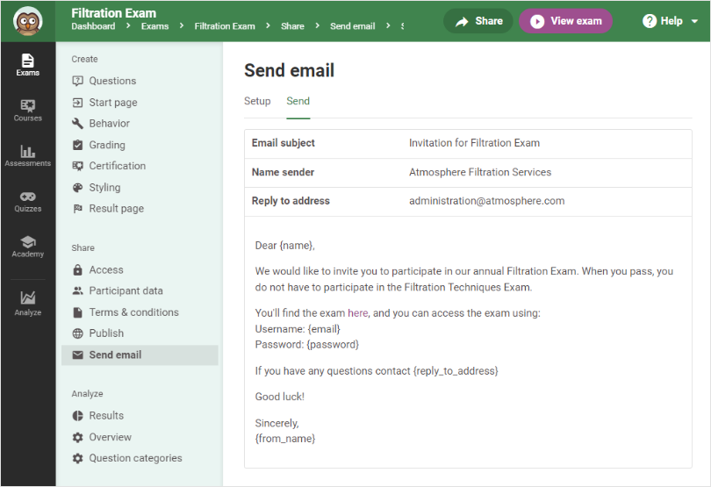Open the Access lock menu item
Viewport: 711px width, 487px height.
pyautogui.click(x=105, y=270)
